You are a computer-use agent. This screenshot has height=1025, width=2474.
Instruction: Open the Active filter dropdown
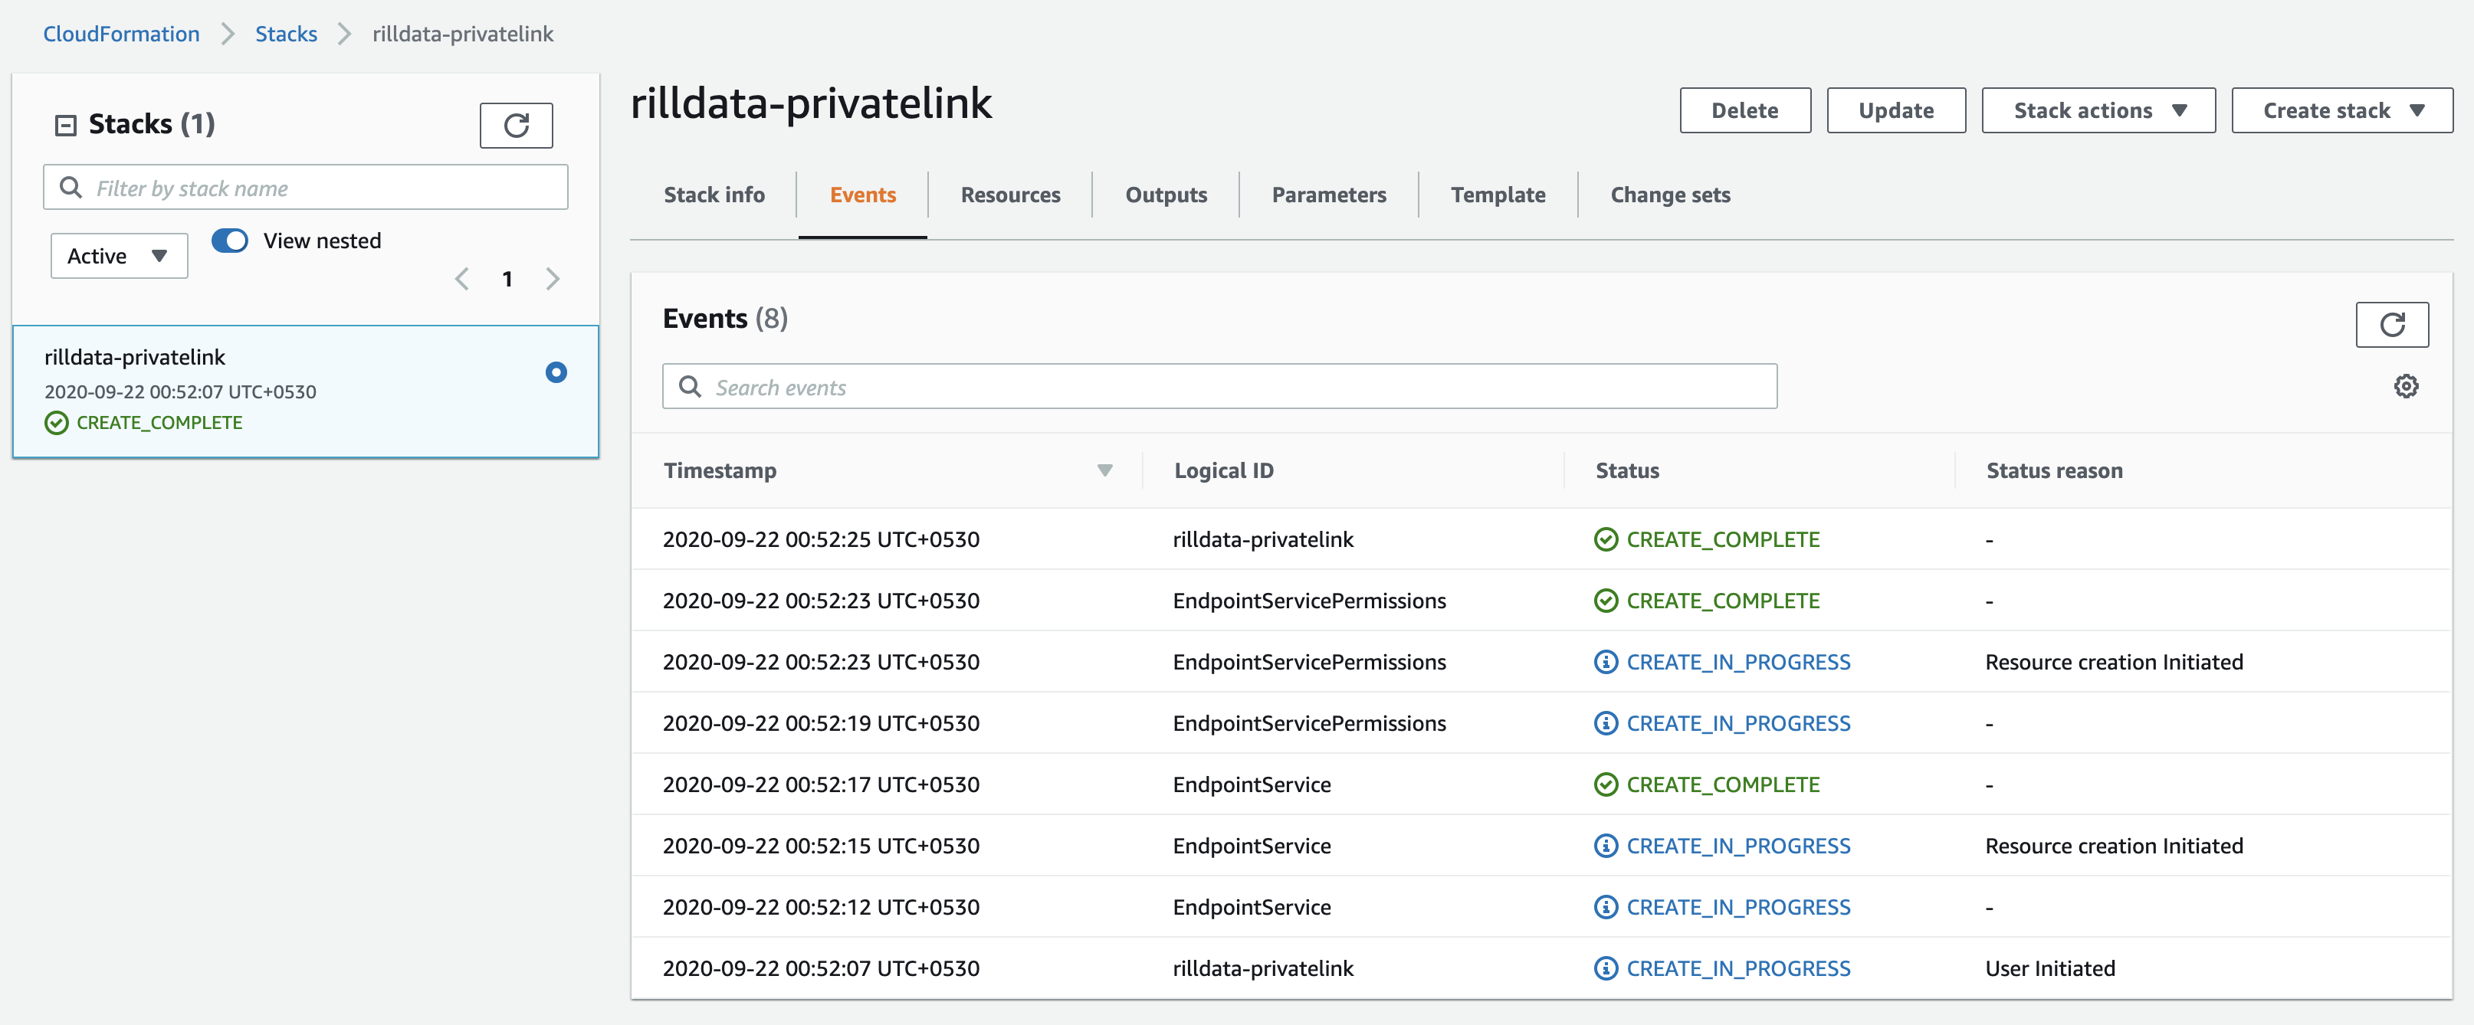[118, 255]
